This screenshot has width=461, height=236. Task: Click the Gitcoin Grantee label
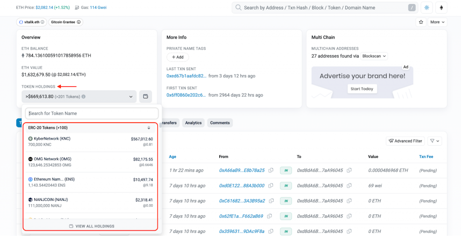tap(66, 22)
